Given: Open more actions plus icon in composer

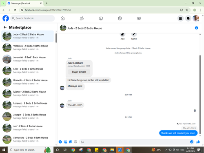Looking at the screenshot, I should 60,142.
